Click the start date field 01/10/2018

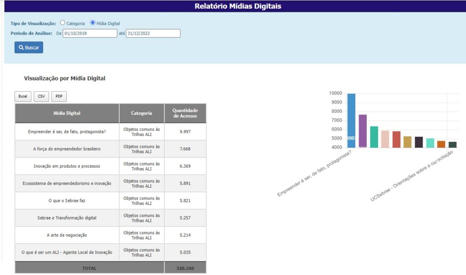tap(90, 33)
